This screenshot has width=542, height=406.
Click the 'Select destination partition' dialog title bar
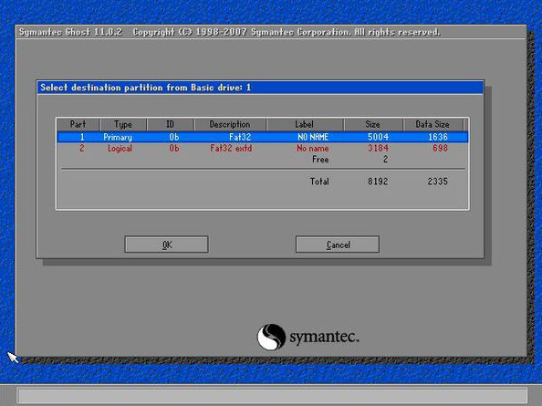click(x=260, y=88)
